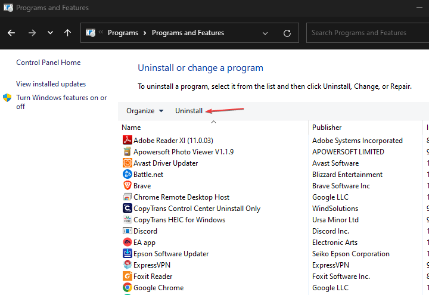
Task: Click the EA app icon
Action: click(127, 243)
